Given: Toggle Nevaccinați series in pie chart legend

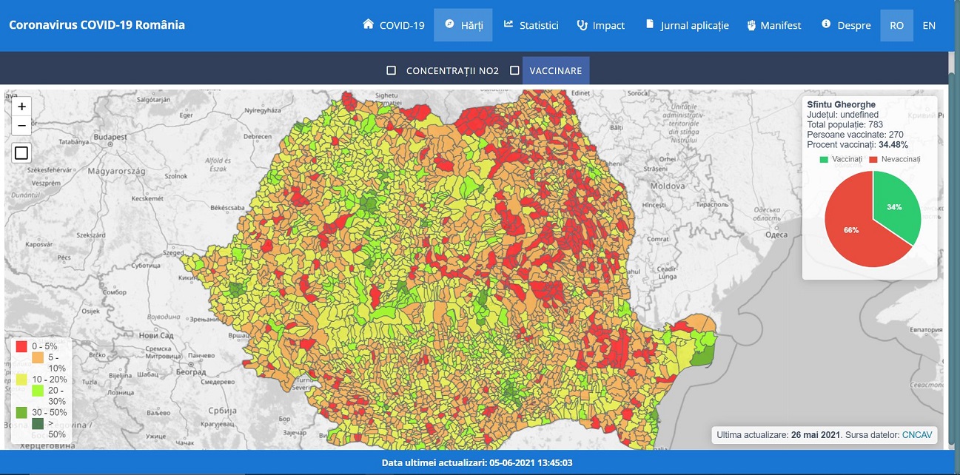Looking at the screenshot, I should point(894,159).
